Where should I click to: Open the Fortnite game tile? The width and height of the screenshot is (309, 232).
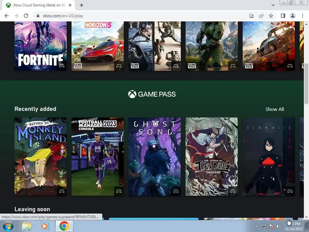coord(40,46)
